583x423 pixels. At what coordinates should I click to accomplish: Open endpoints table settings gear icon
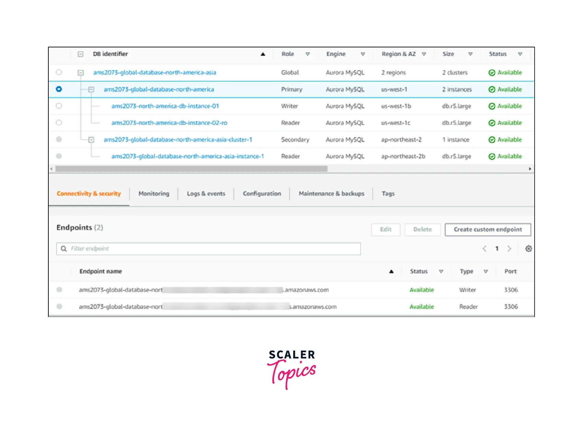coord(528,249)
